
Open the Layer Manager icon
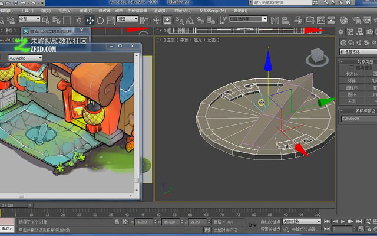(x=299, y=20)
